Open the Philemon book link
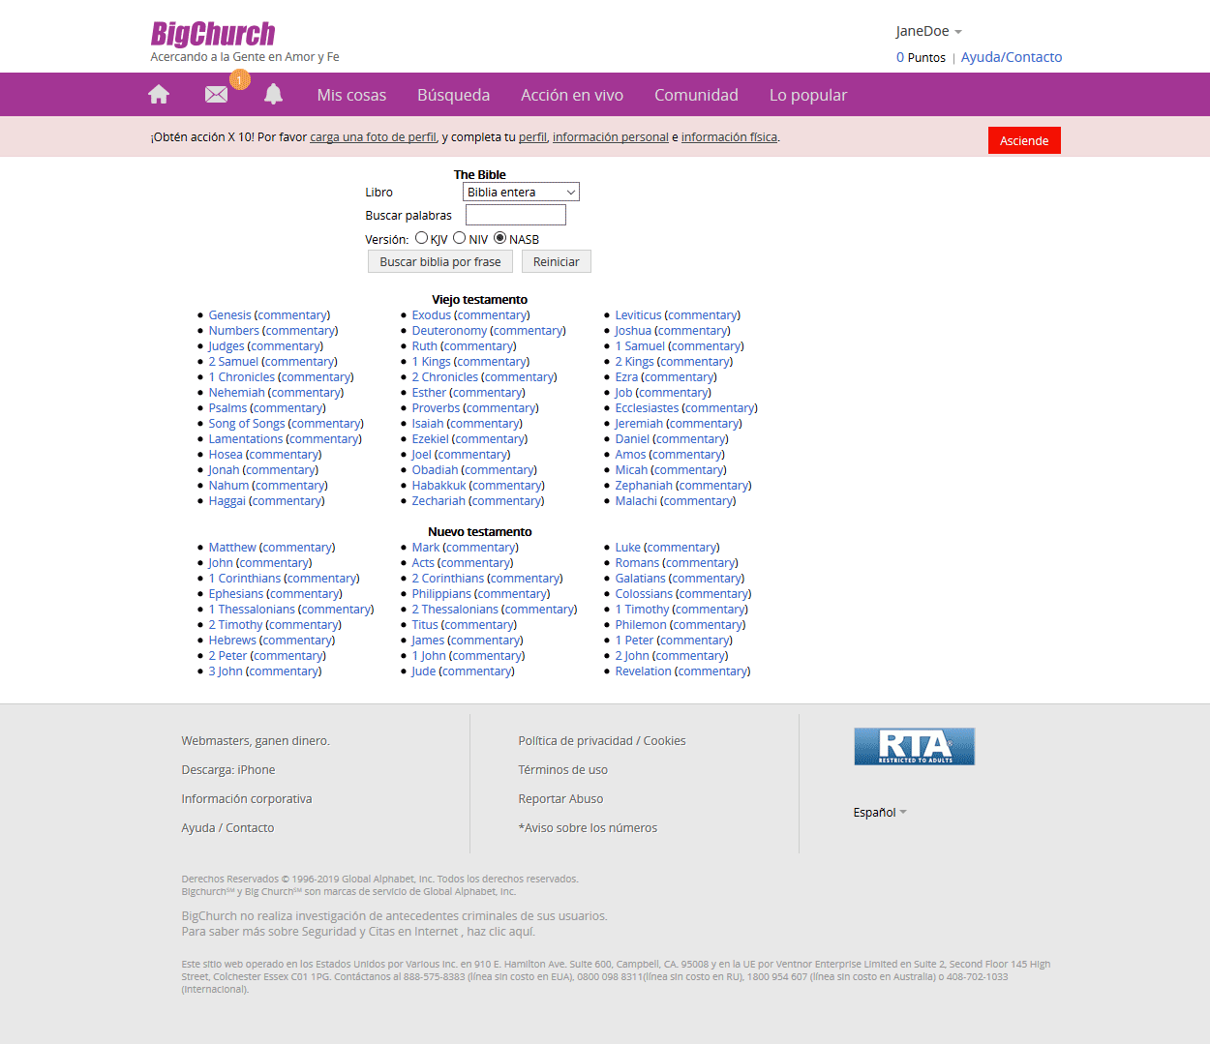 pos(641,625)
